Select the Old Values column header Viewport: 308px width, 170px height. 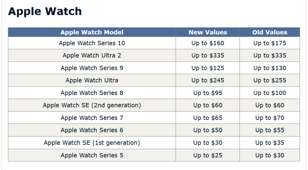[x=269, y=32]
